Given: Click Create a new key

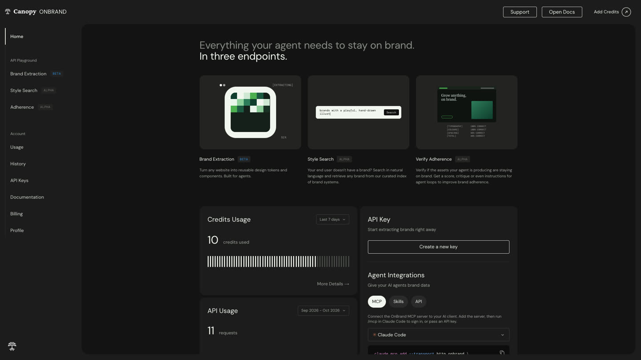Looking at the screenshot, I should point(438,247).
